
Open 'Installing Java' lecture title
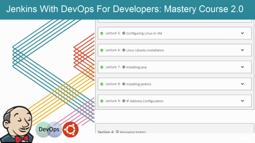[136, 67]
